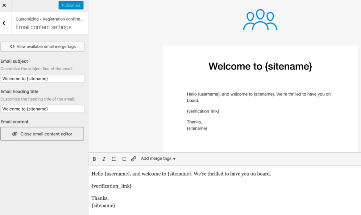The image size is (361, 215).
Task: Click the preview "Thanks," text
Action: (x=194, y=122)
